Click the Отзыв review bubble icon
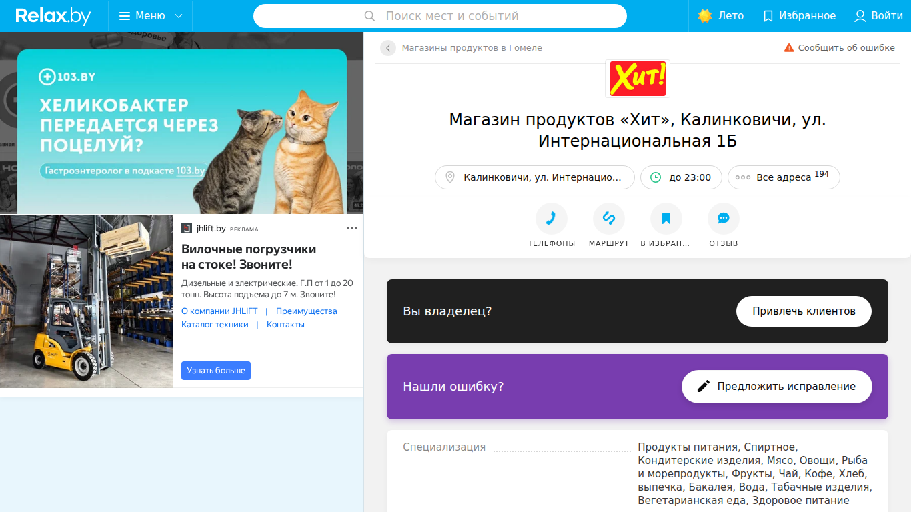The height and width of the screenshot is (512, 911). pos(724,219)
